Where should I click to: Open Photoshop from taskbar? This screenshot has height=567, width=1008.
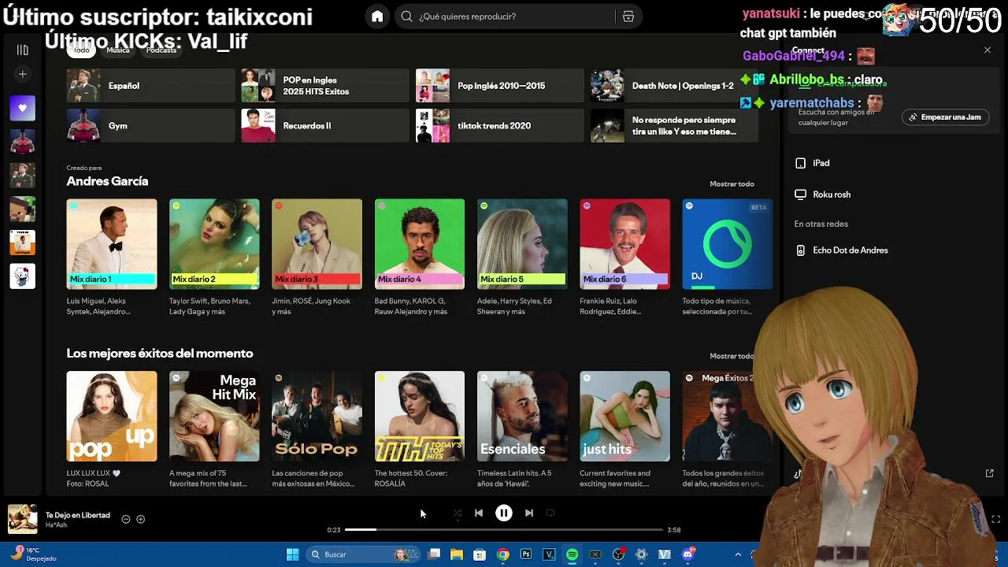click(x=525, y=554)
